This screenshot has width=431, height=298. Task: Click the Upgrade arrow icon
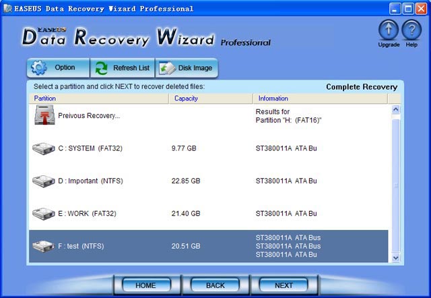point(389,30)
